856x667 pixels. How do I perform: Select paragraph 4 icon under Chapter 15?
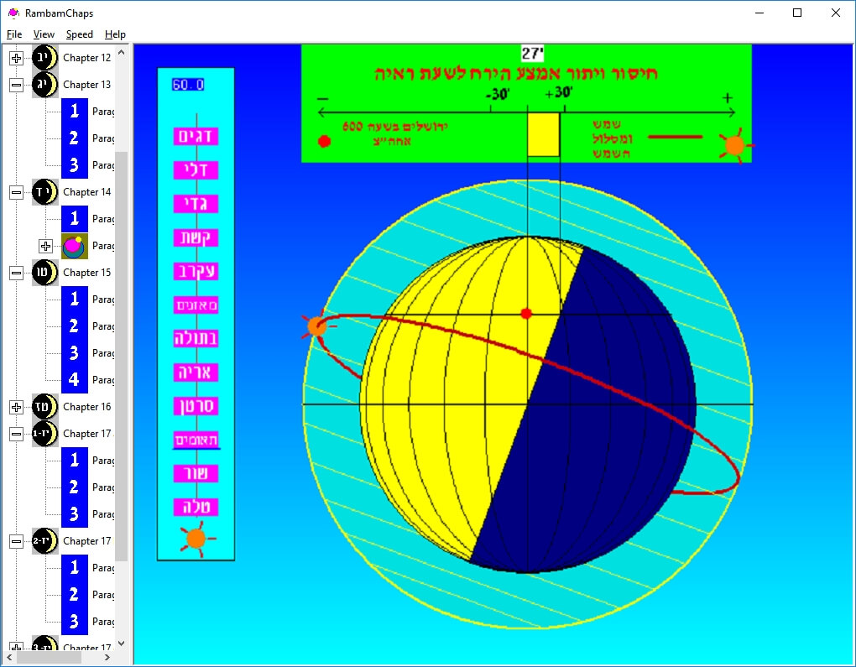click(x=74, y=380)
